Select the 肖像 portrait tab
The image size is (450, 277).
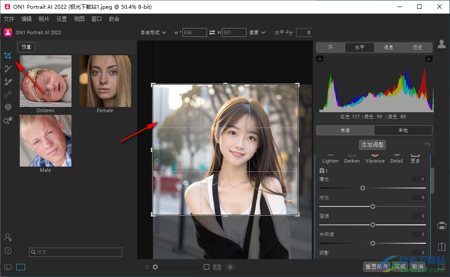[x=345, y=130]
